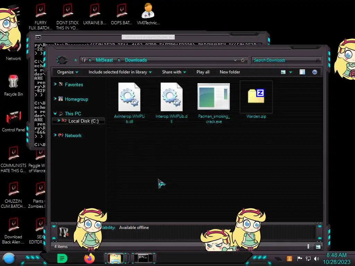This screenshot has width=355, height=266.
Task: Click the Explorer back navigation orb
Action: [62, 60]
